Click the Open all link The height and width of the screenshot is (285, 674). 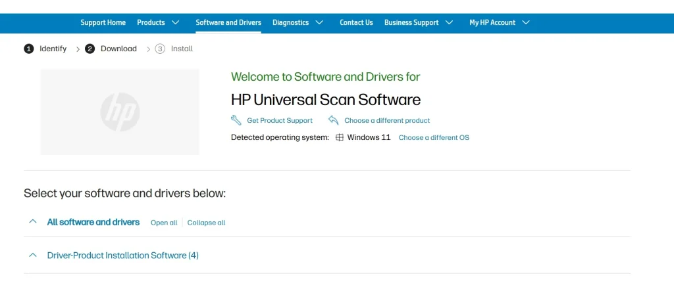click(x=164, y=223)
